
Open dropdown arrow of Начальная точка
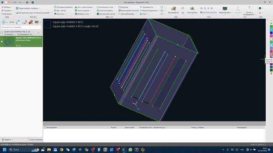(115, 7)
